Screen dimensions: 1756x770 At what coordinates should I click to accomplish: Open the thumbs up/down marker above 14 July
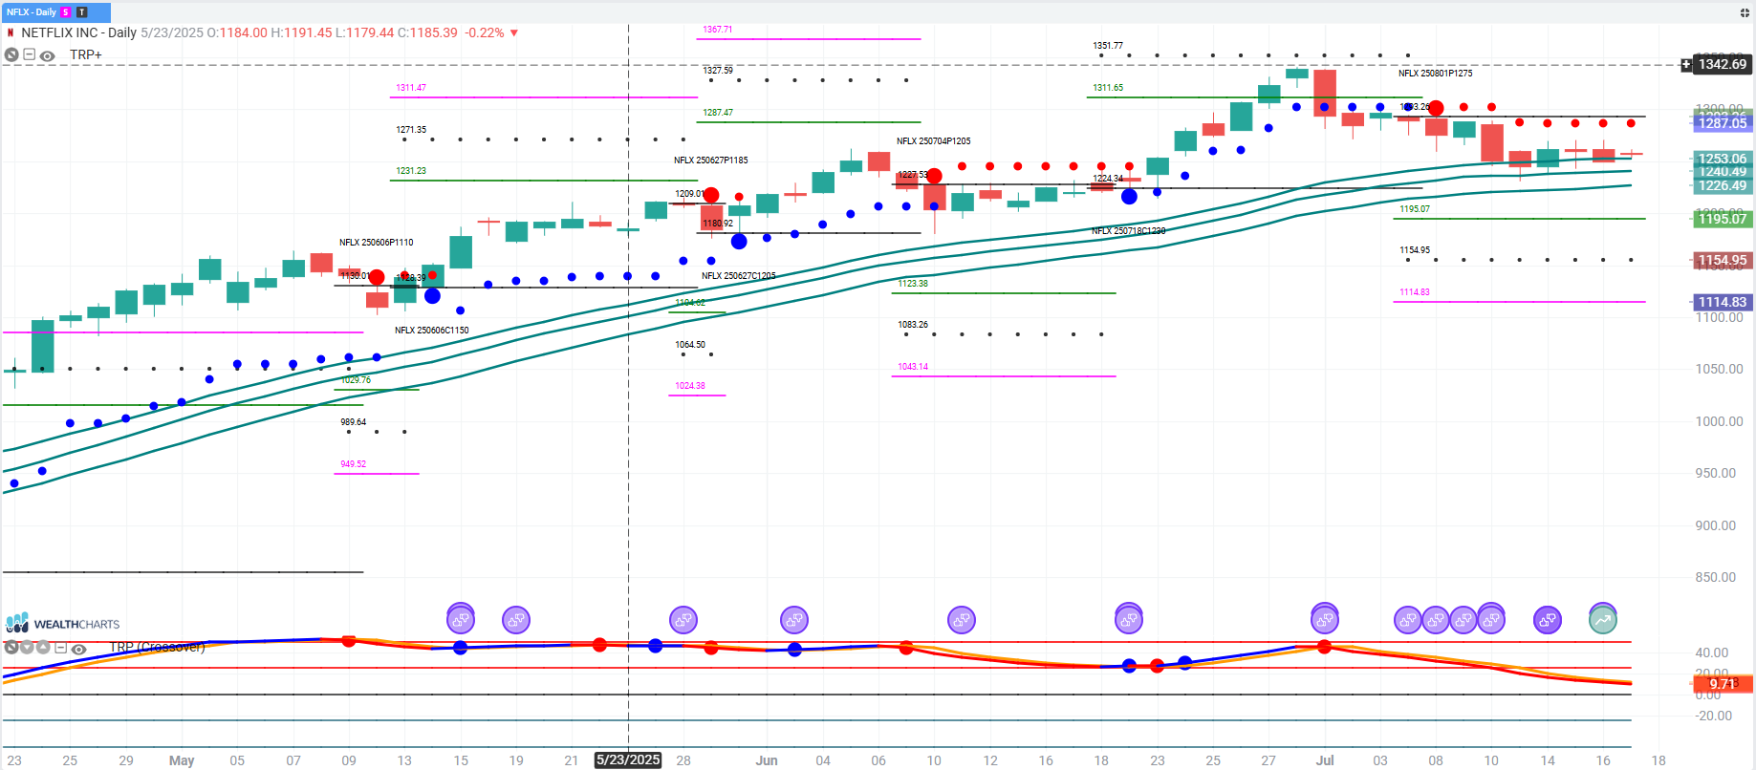tap(1548, 620)
